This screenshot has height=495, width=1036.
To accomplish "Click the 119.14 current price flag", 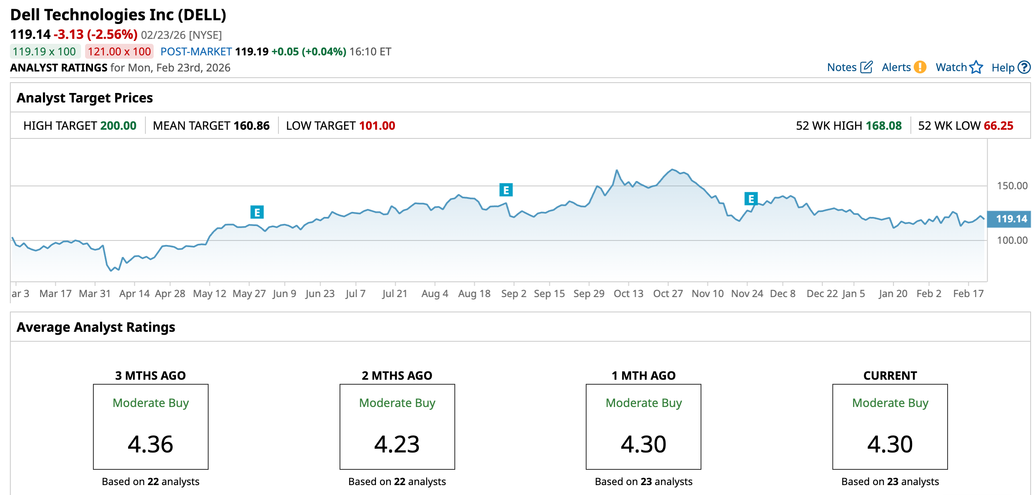I will tap(1009, 219).
